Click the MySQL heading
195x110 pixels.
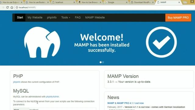21,91
